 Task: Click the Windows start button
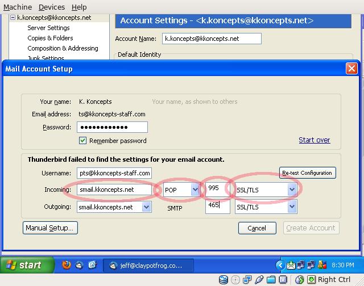[27, 265]
